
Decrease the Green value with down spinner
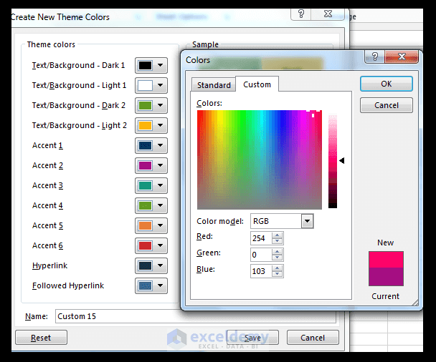click(278, 258)
